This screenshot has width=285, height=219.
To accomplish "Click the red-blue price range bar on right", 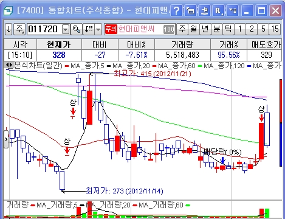I will [x=281, y=123].
